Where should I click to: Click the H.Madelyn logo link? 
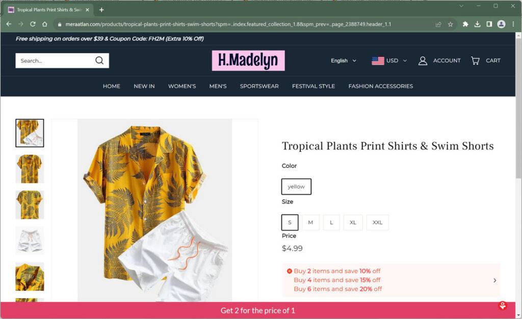coord(248,61)
